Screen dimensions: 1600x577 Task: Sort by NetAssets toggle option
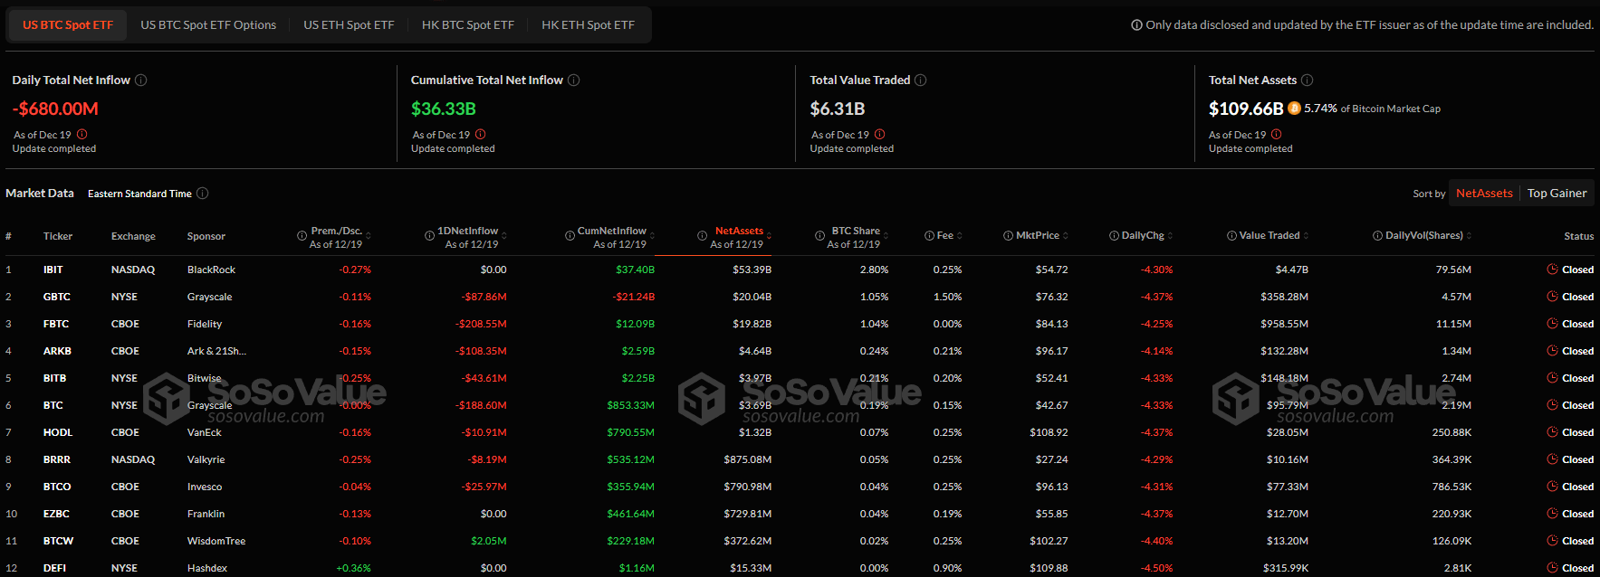click(1484, 194)
